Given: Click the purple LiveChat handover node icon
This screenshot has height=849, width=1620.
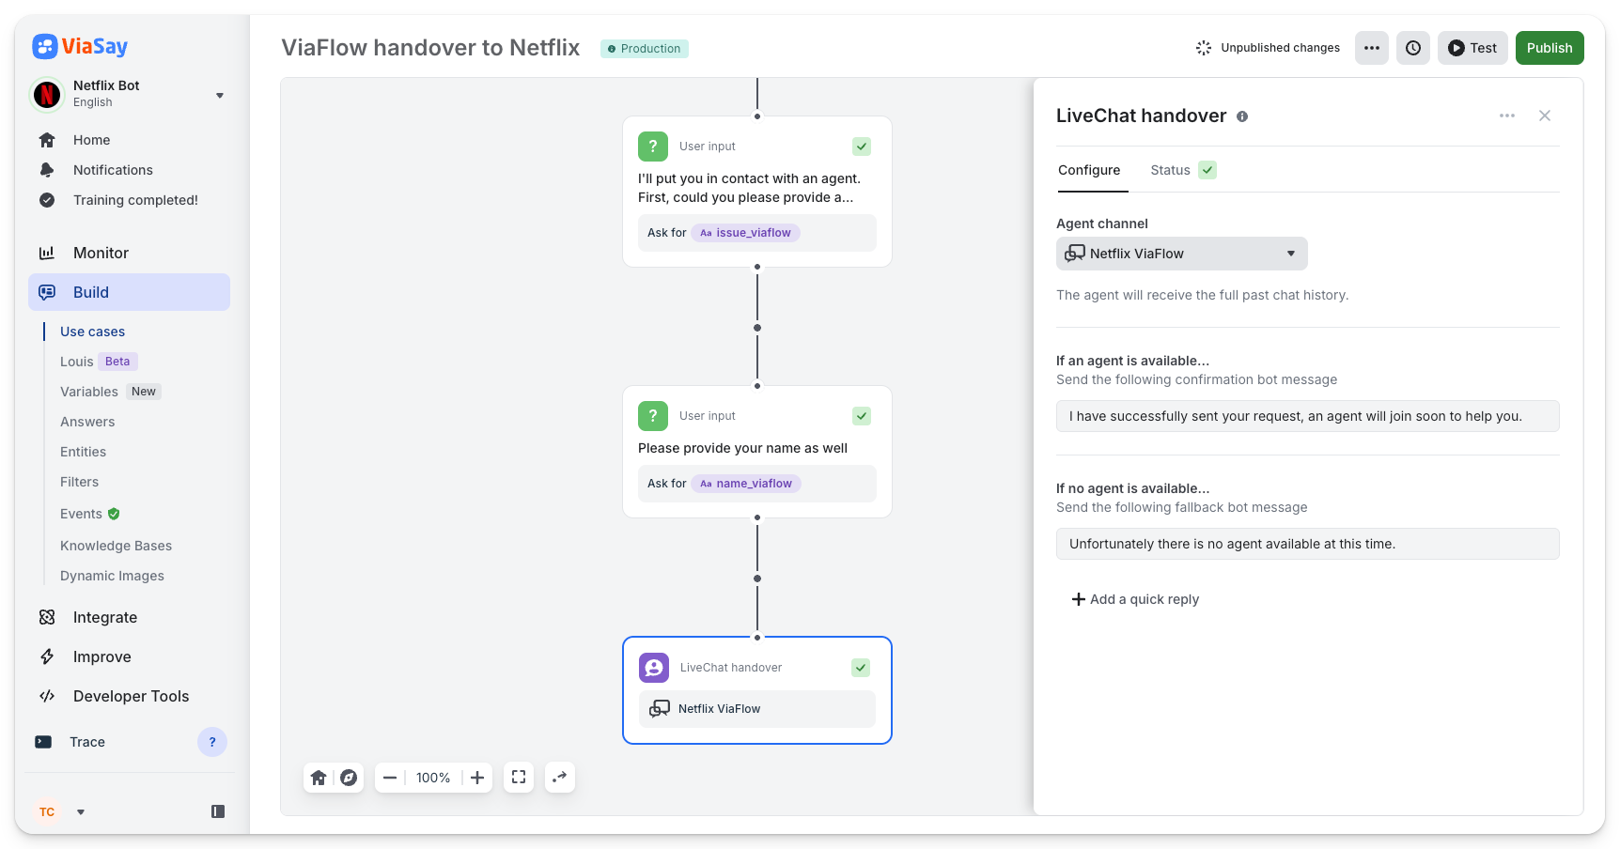Looking at the screenshot, I should pos(654,668).
